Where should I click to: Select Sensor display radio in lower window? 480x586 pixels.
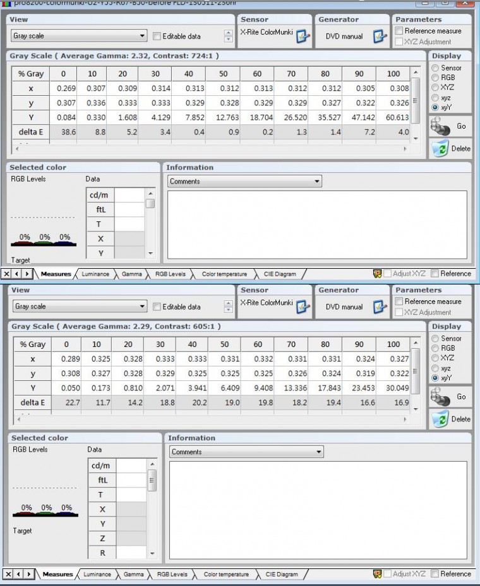(435, 339)
